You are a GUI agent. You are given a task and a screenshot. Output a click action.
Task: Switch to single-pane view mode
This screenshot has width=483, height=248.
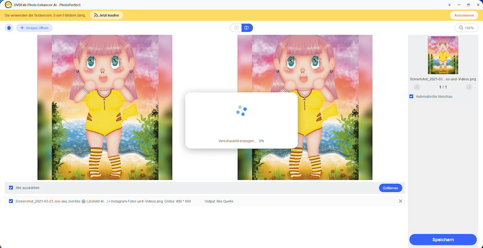pyautogui.click(x=236, y=28)
